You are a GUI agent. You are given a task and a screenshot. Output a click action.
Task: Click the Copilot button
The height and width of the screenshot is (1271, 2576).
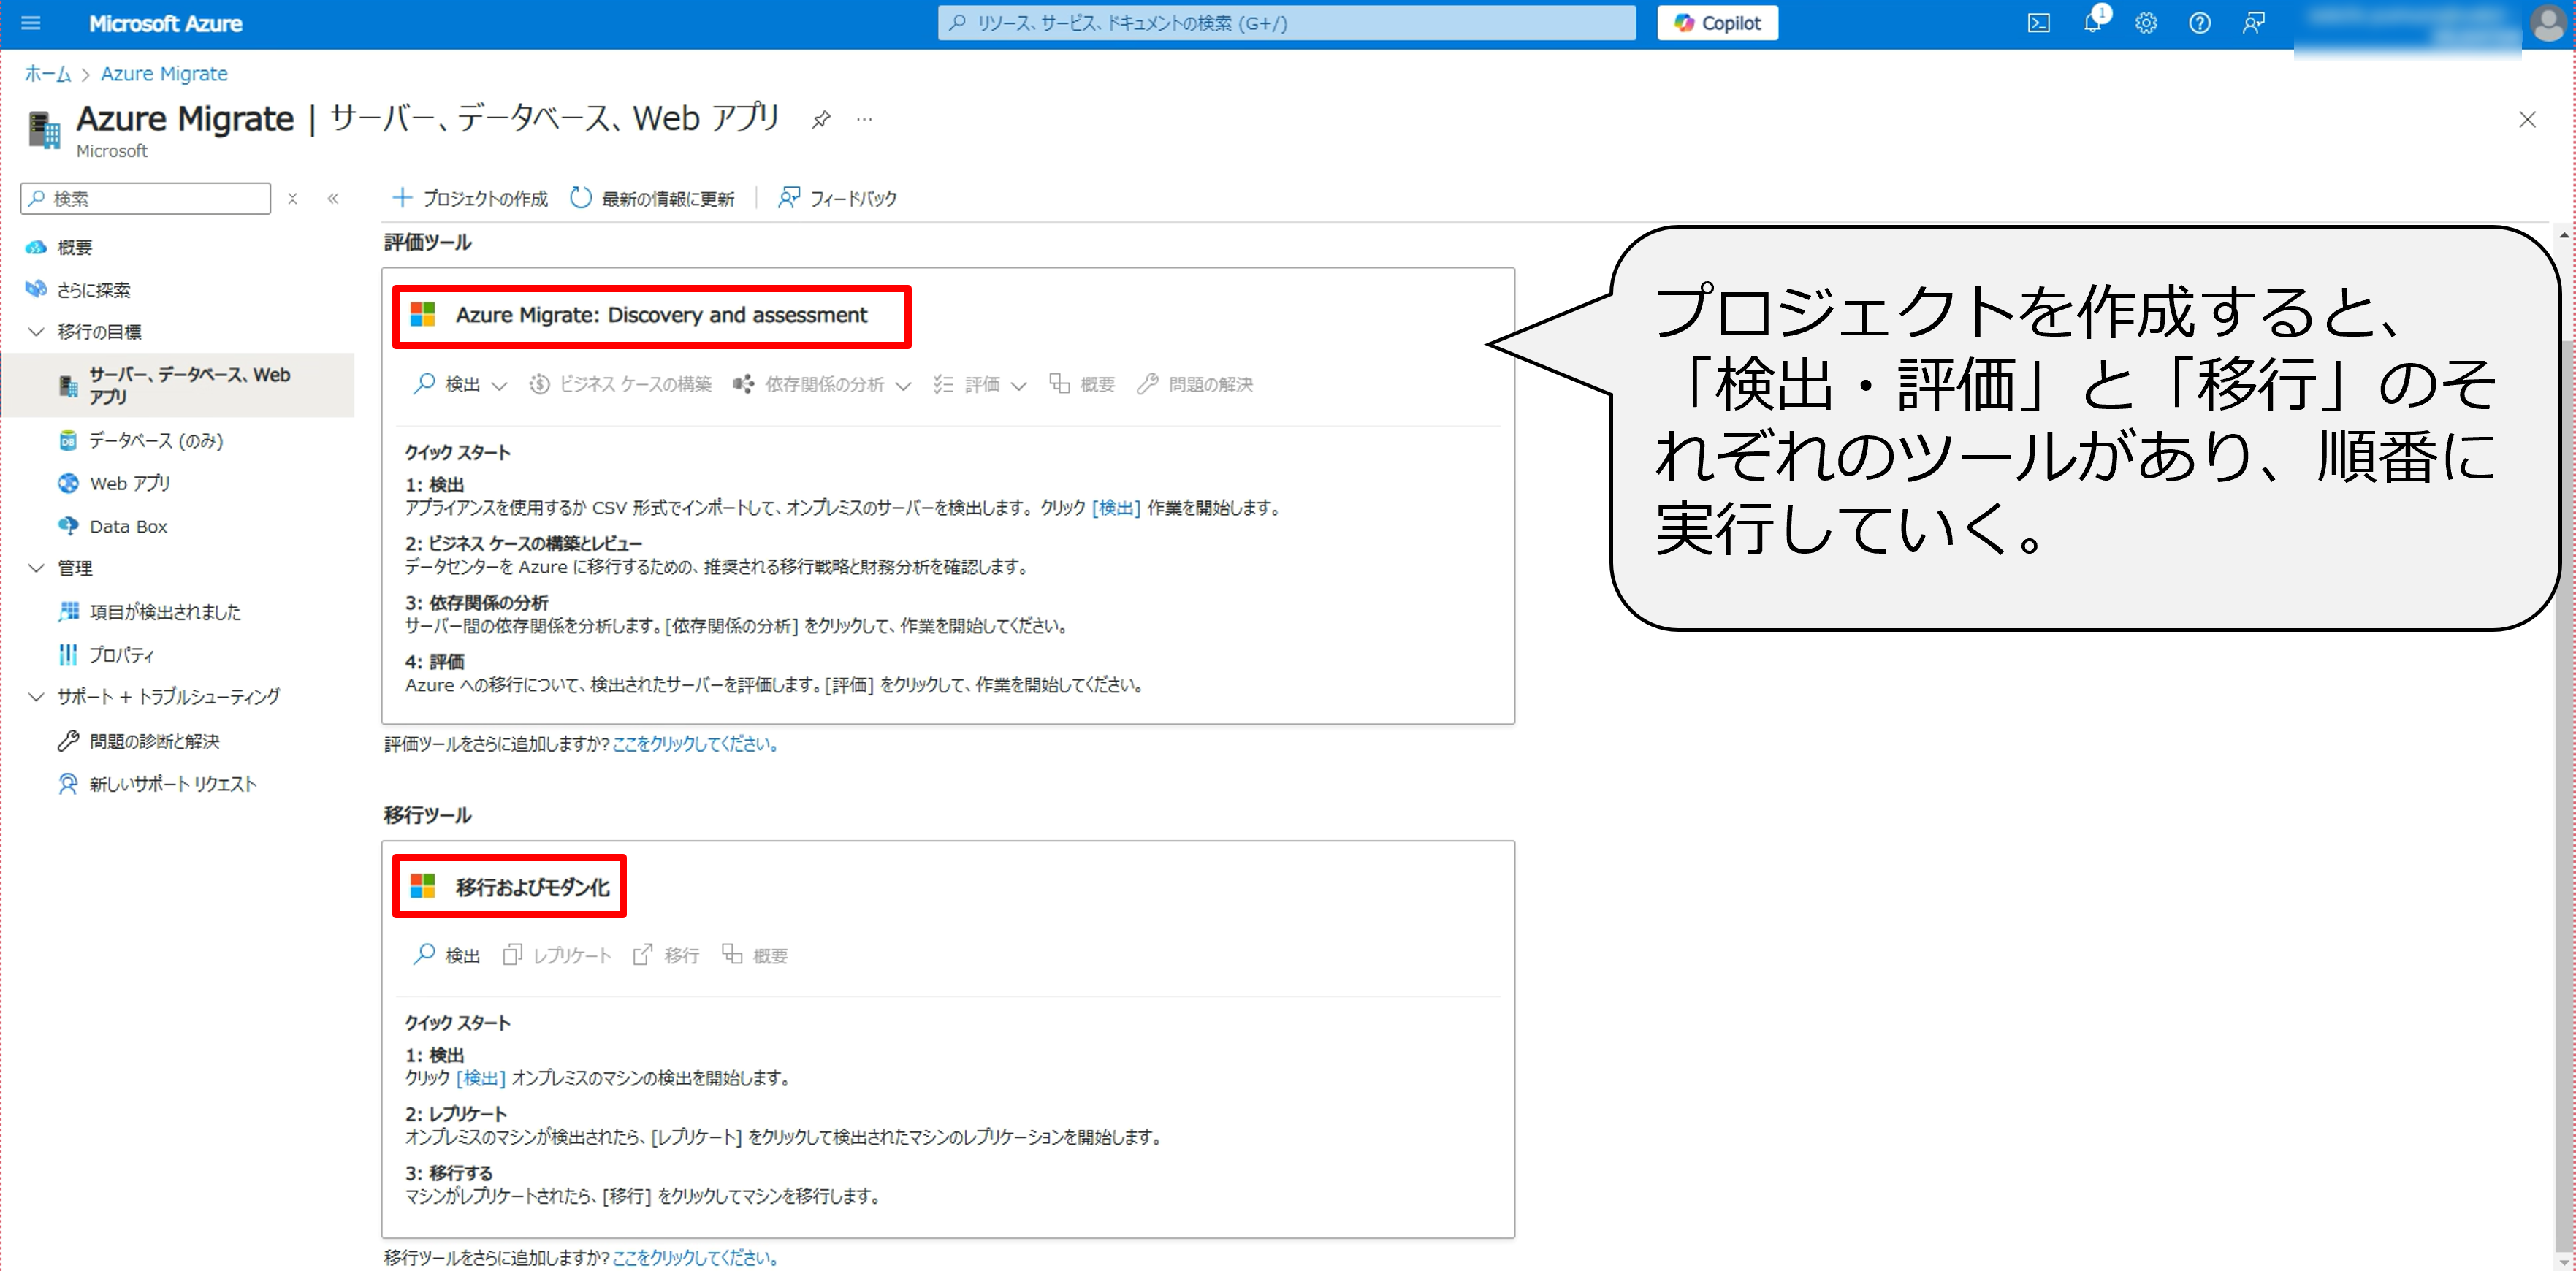point(1717,23)
